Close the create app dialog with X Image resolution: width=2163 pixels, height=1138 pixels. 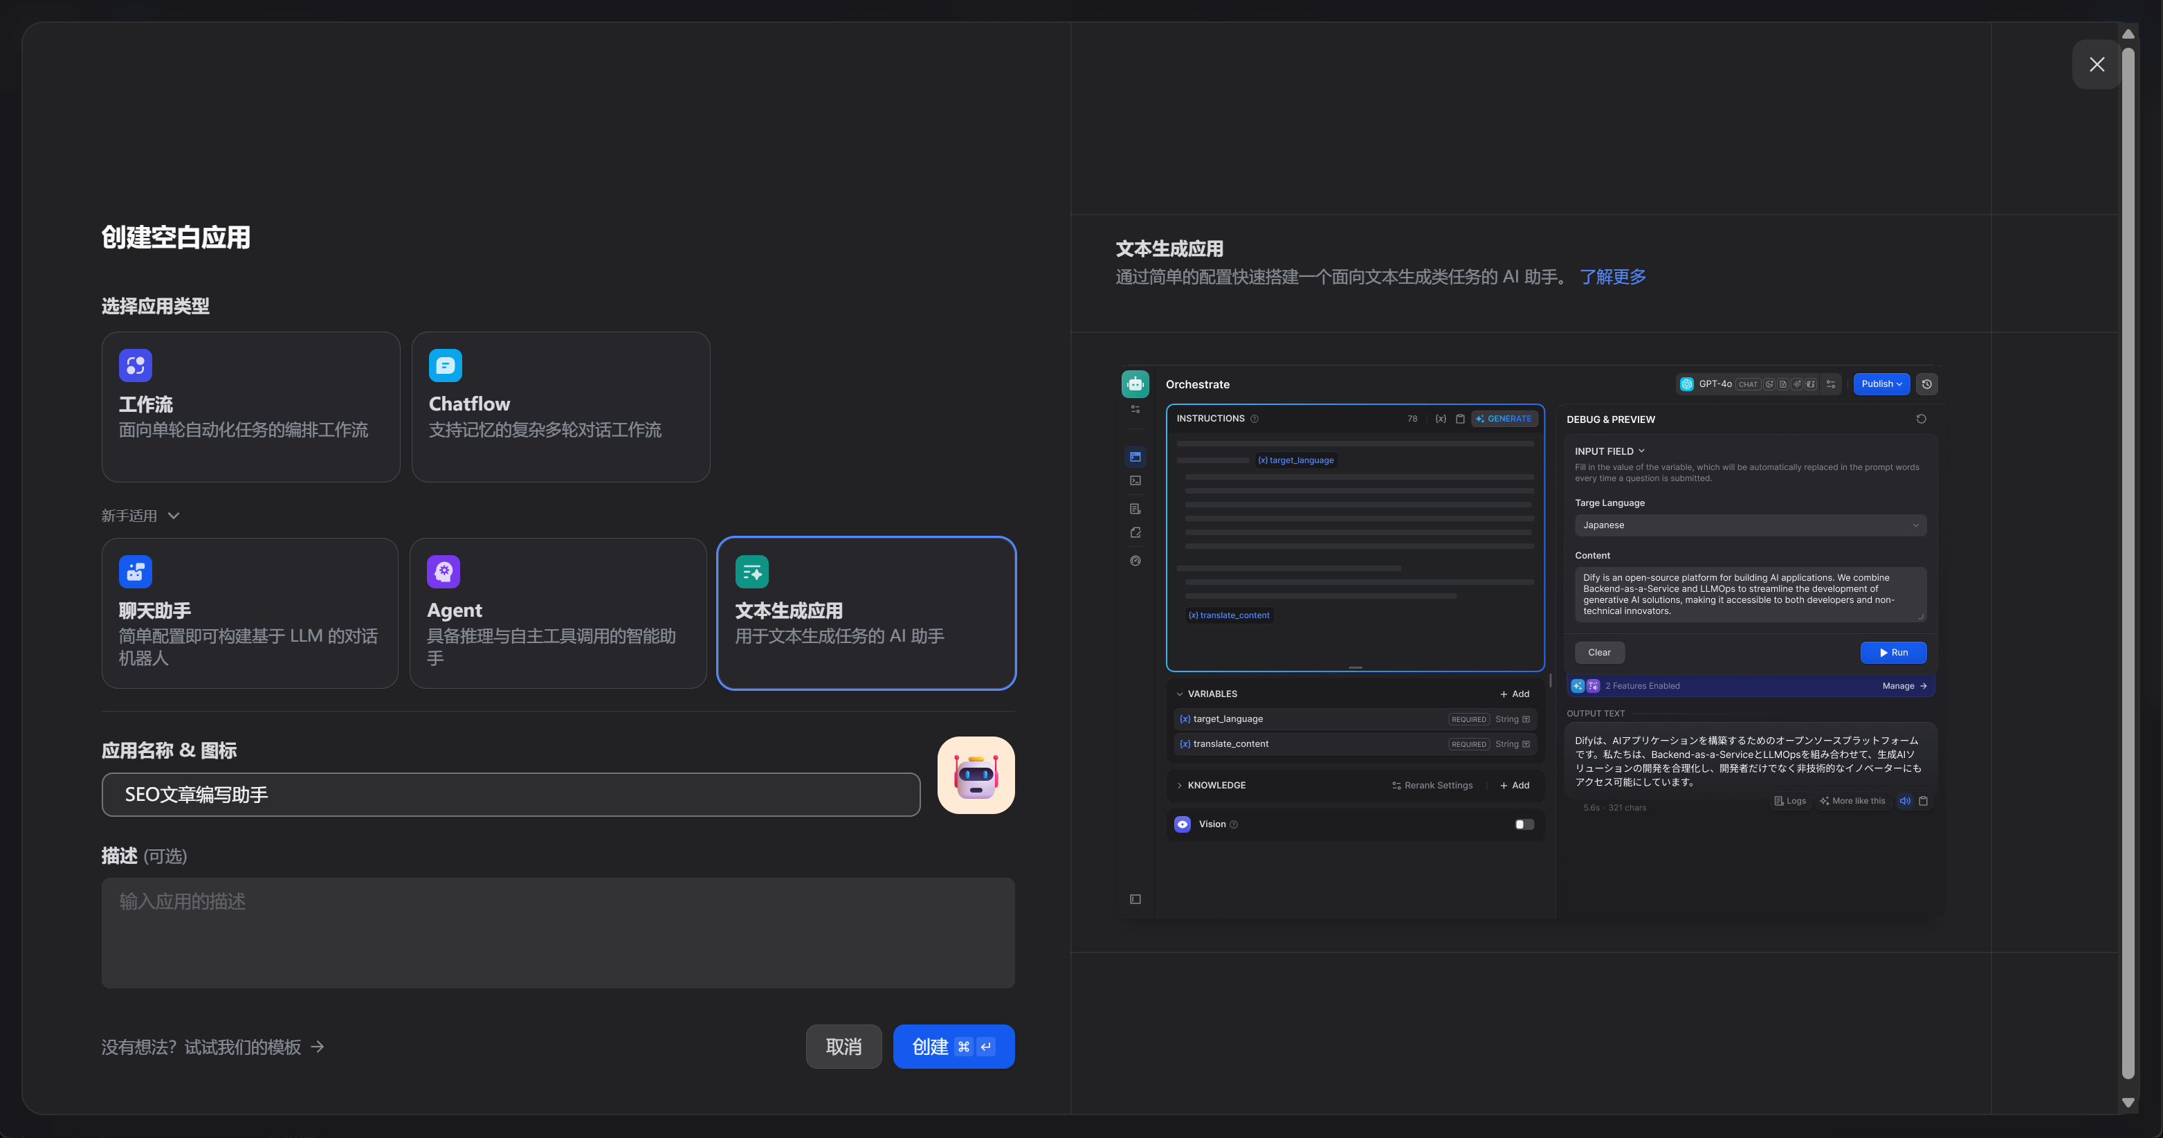(2097, 64)
